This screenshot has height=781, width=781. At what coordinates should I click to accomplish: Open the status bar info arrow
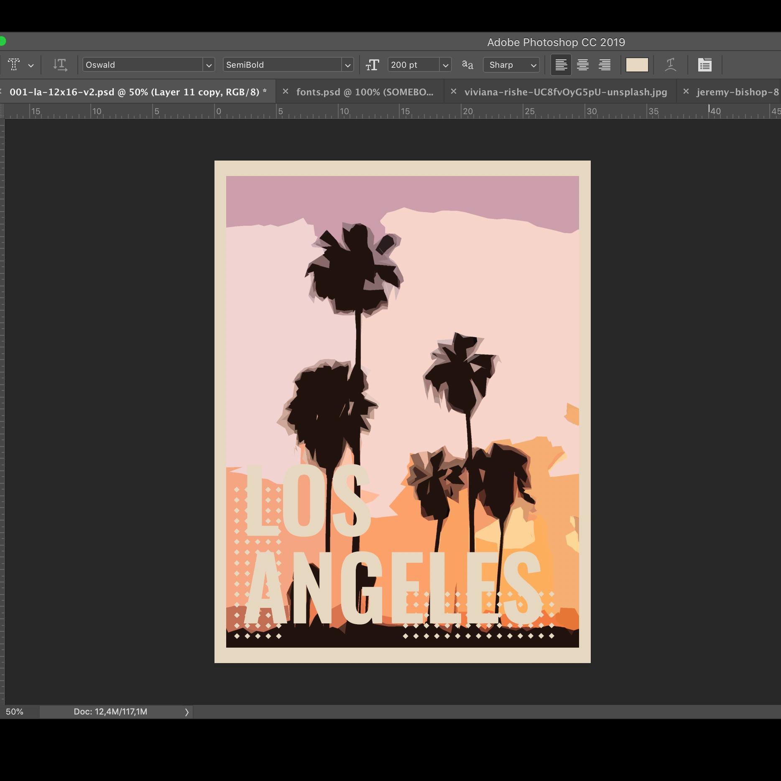pos(186,712)
